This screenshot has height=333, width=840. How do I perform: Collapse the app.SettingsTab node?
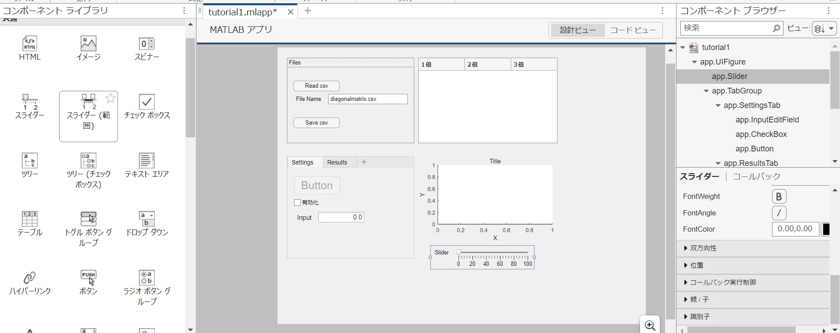718,105
